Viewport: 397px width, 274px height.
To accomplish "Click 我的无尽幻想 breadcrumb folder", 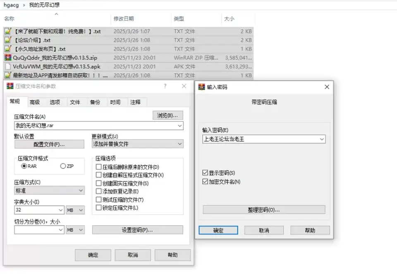I will (x=44, y=5).
